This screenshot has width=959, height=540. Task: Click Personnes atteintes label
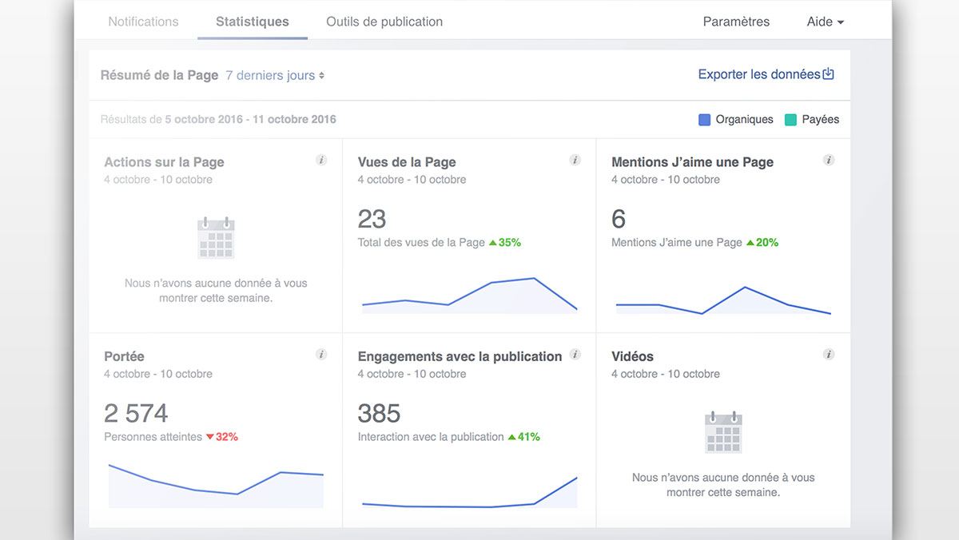pyautogui.click(x=153, y=437)
